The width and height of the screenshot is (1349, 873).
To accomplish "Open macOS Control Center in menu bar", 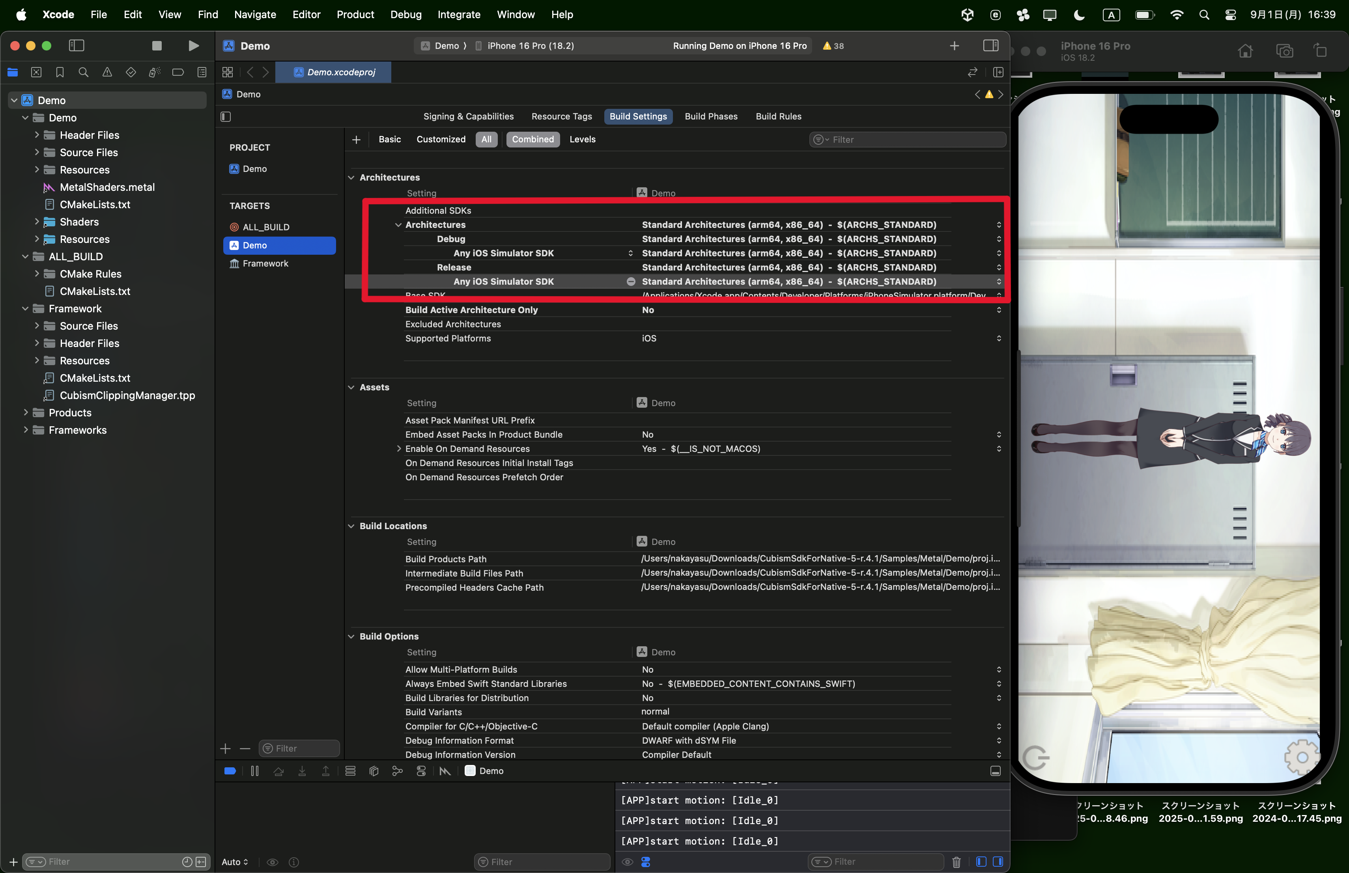I will point(1230,15).
